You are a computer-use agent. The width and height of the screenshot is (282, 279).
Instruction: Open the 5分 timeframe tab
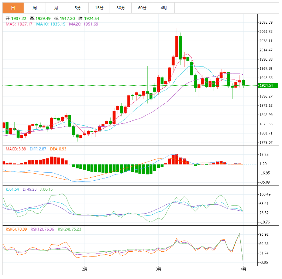pos(78,8)
